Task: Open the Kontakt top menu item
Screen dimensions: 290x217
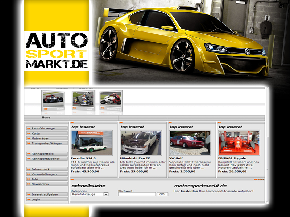Action: (x=36, y=88)
